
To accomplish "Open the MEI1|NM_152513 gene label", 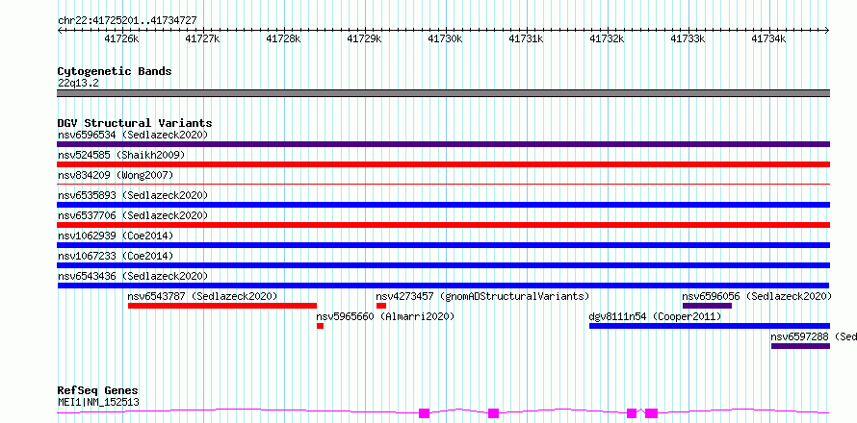I will [x=98, y=403].
